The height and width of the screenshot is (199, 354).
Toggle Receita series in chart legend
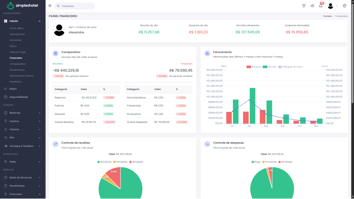pyautogui.click(x=269, y=67)
